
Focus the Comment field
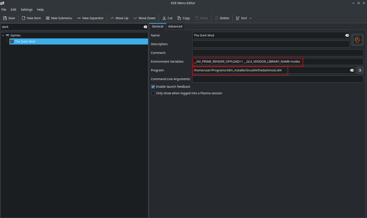pyautogui.click(x=278, y=53)
